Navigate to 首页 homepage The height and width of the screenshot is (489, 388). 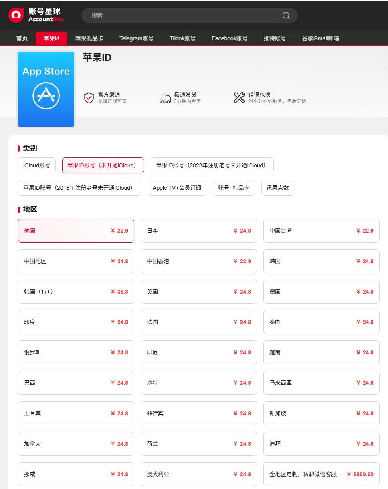(x=21, y=38)
